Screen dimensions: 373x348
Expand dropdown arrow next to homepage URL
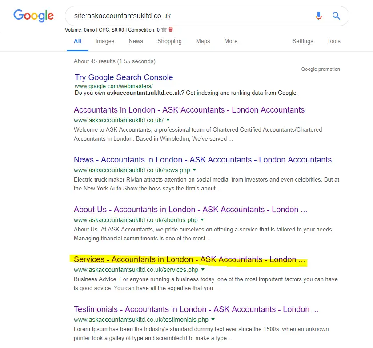pyautogui.click(x=168, y=120)
